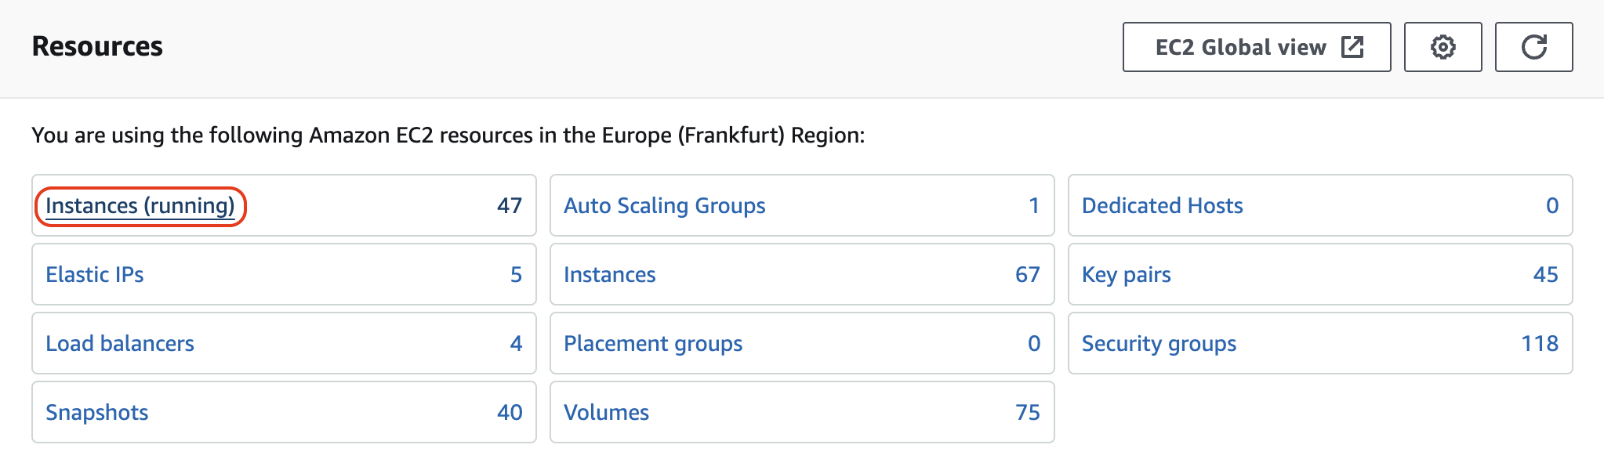The height and width of the screenshot is (470, 1604).
Task: Click the Instances count 67
Action: (x=1027, y=275)
